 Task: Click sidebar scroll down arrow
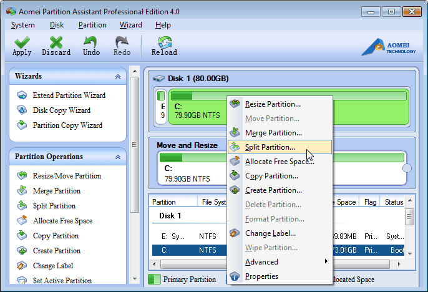[135, 279]
